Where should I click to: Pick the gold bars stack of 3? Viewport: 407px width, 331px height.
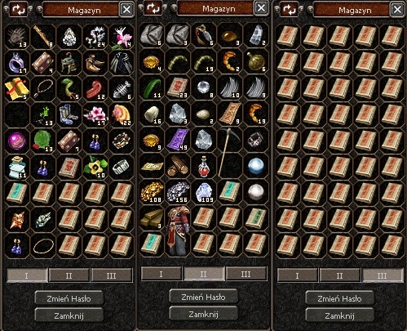[x=153, y=218]
